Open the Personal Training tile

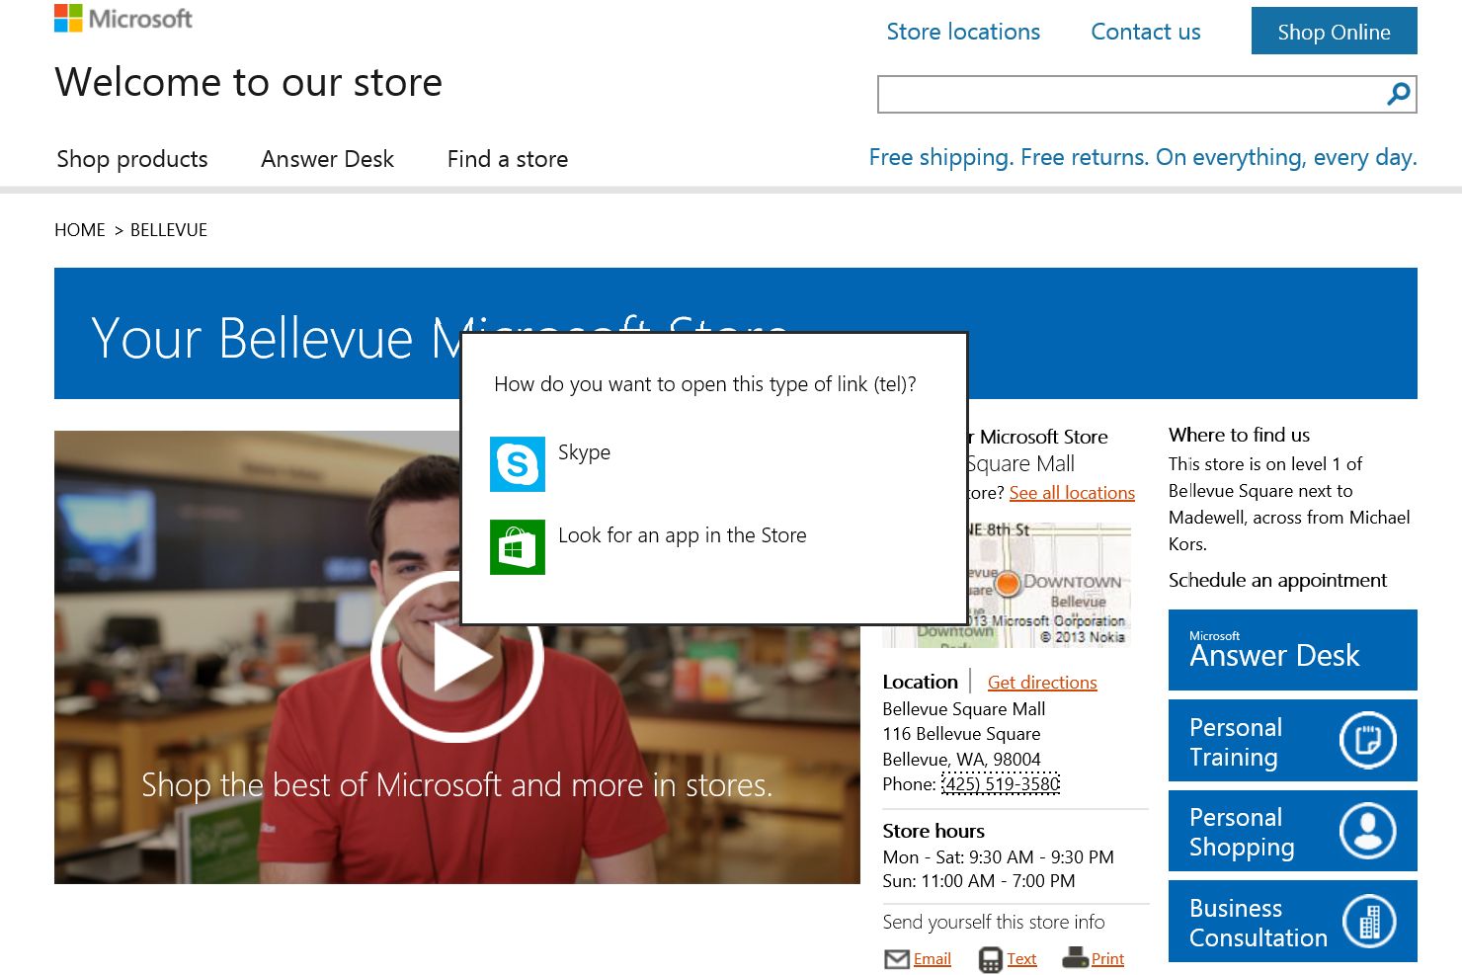pos(1293,740)
